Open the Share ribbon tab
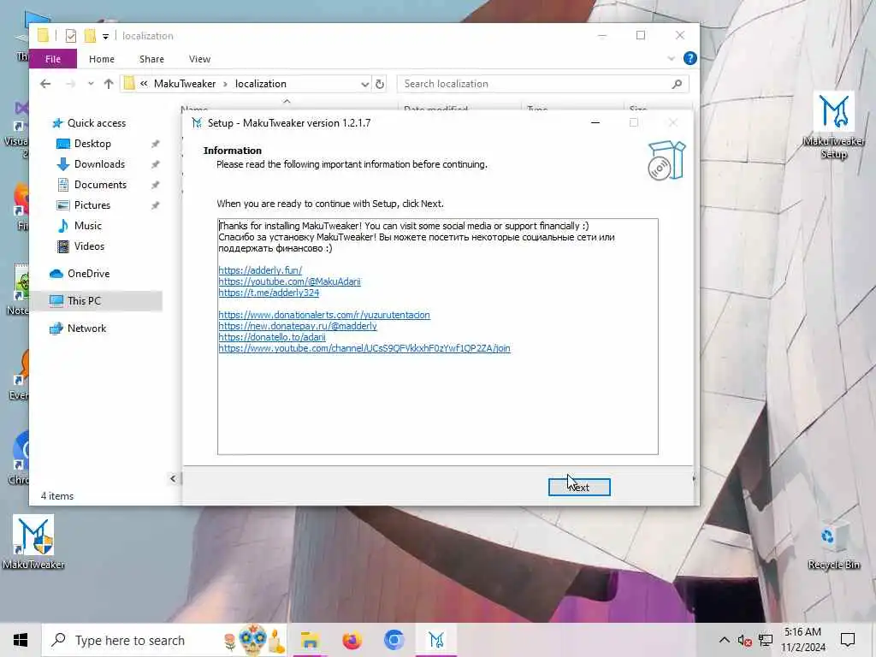The width and height of the screenshot is (876, 657). click(151, 59)
